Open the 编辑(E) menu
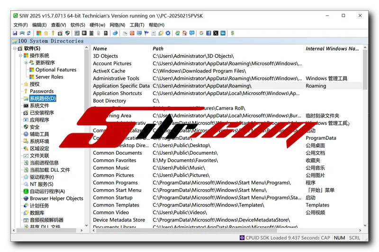The image size is (379, 252). pyautogui.click(x=39, y=25)
